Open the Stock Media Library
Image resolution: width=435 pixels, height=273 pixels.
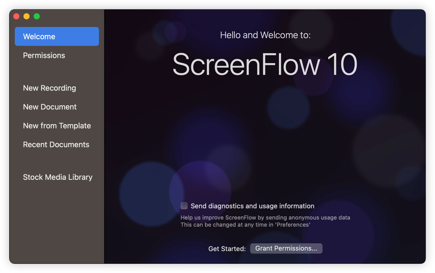click(57, 177)
